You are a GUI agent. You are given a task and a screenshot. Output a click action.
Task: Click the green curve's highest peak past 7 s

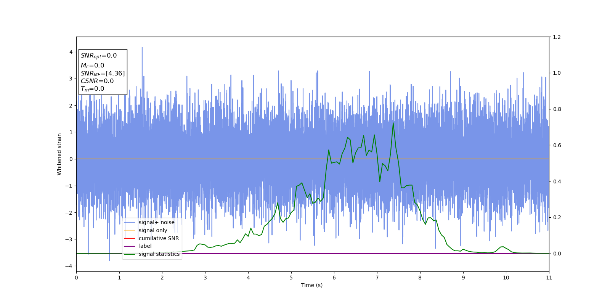(393, 123)
